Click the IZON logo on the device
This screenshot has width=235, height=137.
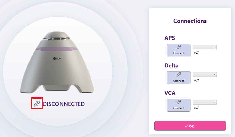57,59
